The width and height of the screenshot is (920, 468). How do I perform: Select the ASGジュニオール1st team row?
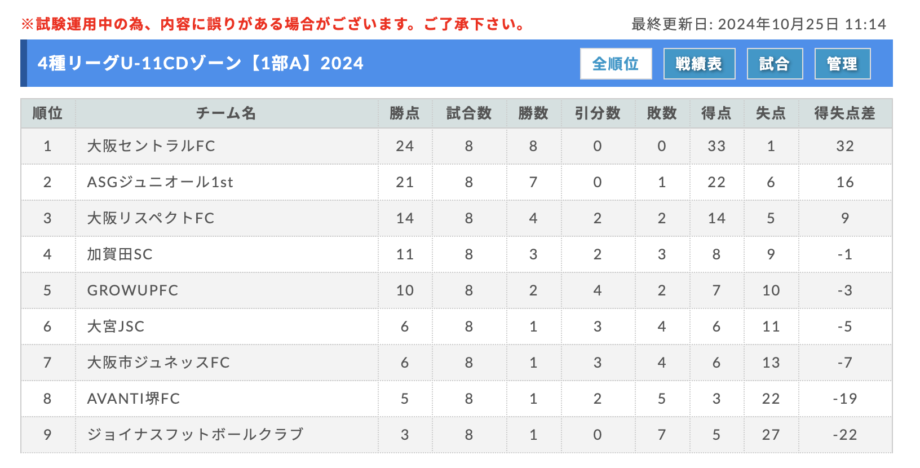click(x=456, y=182)
